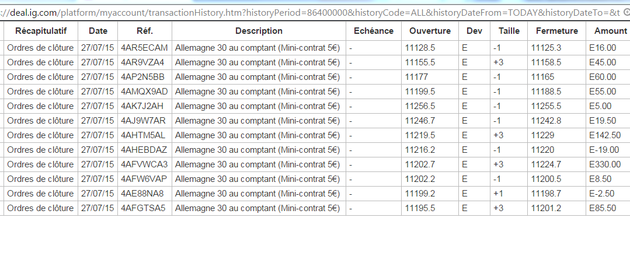The height and width of the screenshot is (263, 630).
Task: Select closing price 11165 cell
Action: tap(542, 77)
